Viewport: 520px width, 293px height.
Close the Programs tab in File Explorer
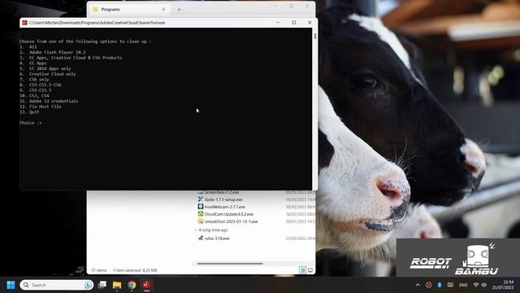tap(163, 10)
